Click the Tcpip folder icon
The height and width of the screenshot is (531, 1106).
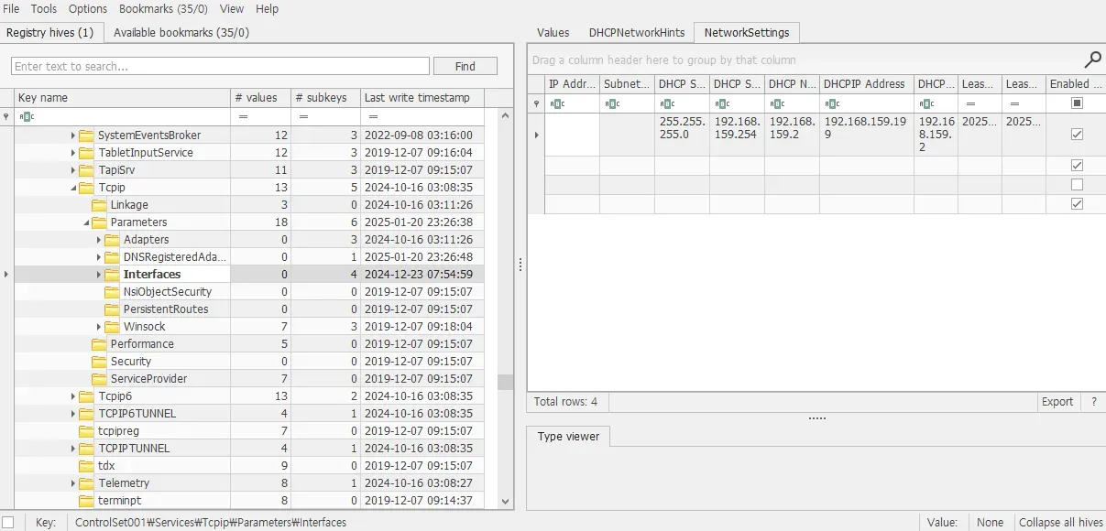(86, 188)
